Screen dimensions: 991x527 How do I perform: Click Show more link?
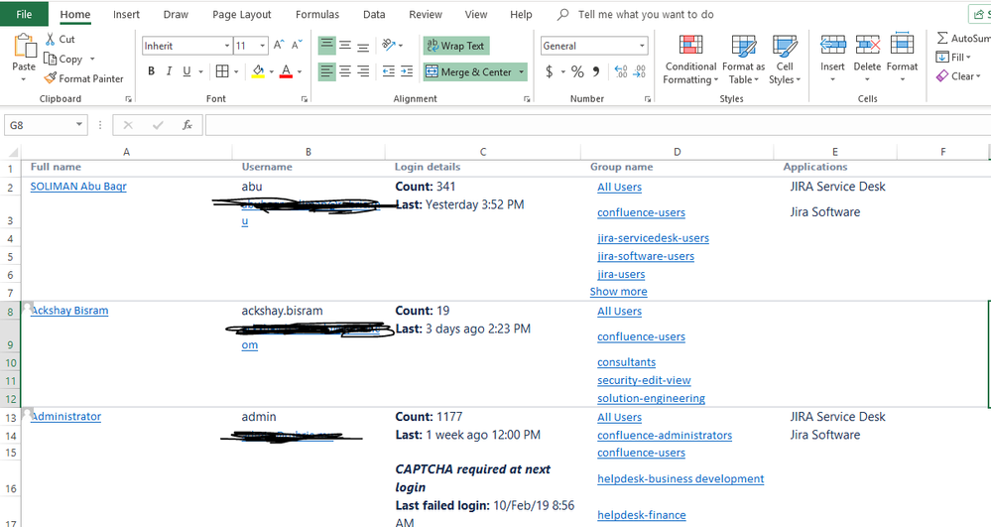click(x=619, y=292)
